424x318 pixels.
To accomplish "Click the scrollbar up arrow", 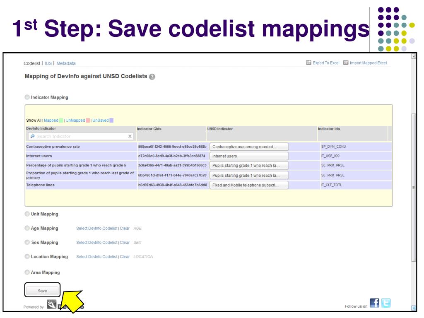I will [x=414, y=56].
